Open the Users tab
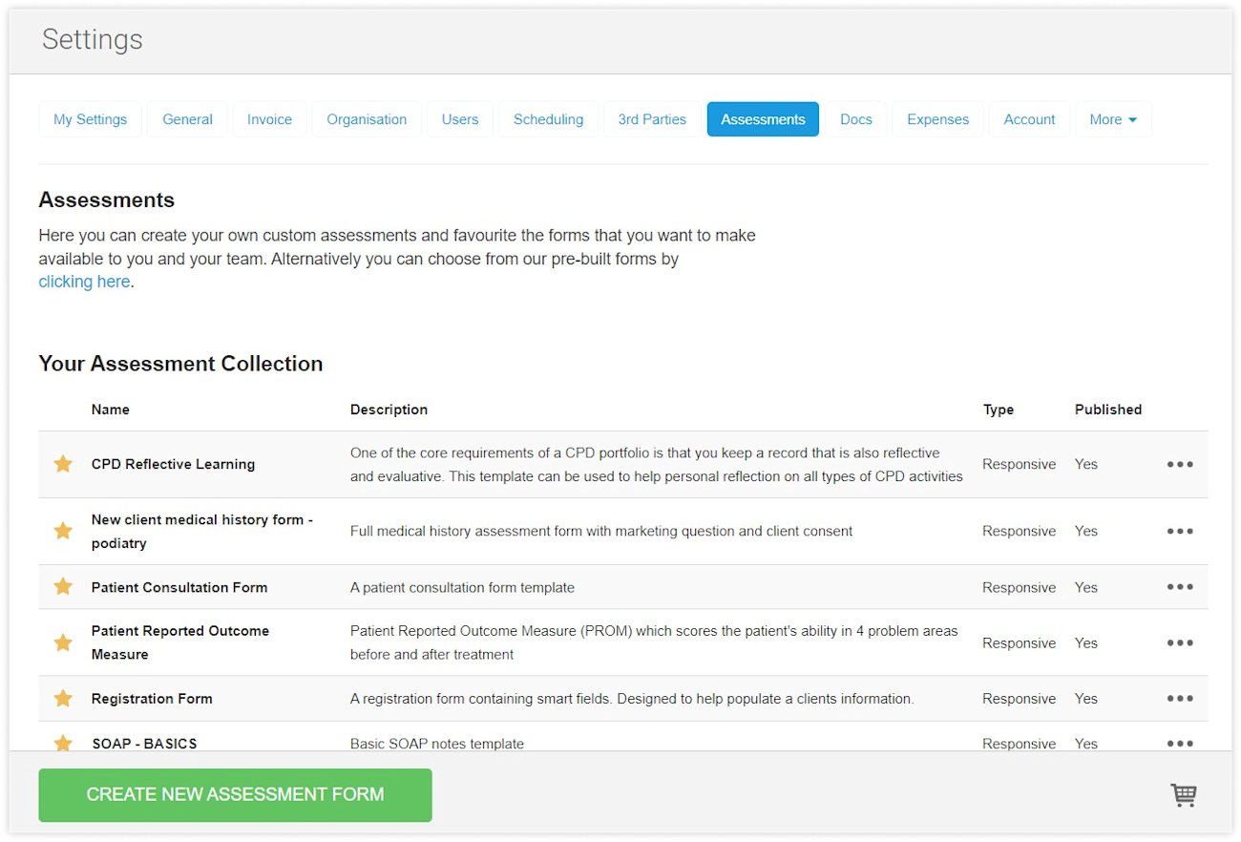Viewport: 1241px width, 842px height. [460, 119]
